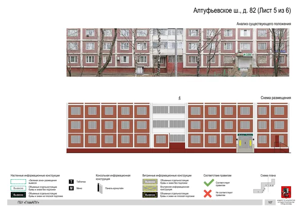
Task: Click 'Соответствует правилам' text beside checkmark
Action: [x=223, y=184]
